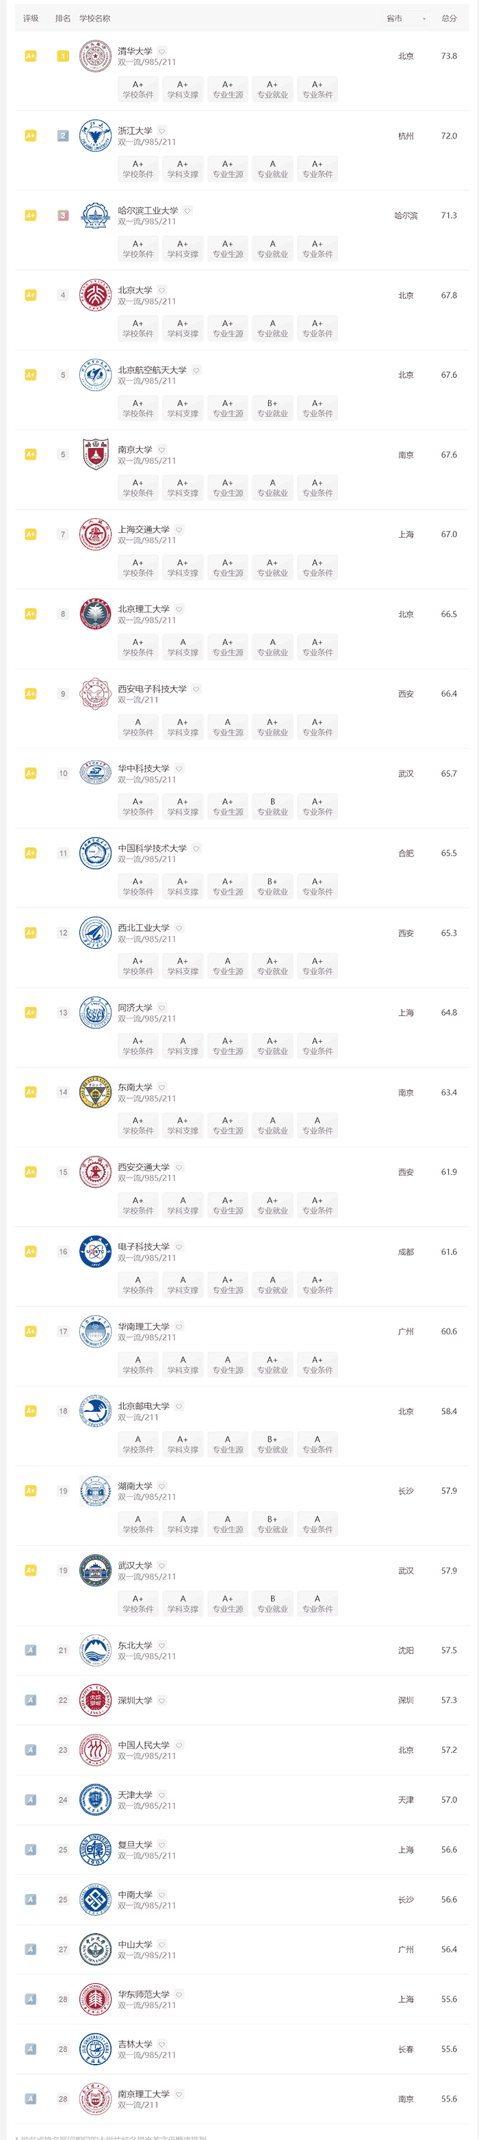Image resolution: width=479 pixels, height=2140 pixels.
Task: Click the Peking University red logo
Action: 94,295
